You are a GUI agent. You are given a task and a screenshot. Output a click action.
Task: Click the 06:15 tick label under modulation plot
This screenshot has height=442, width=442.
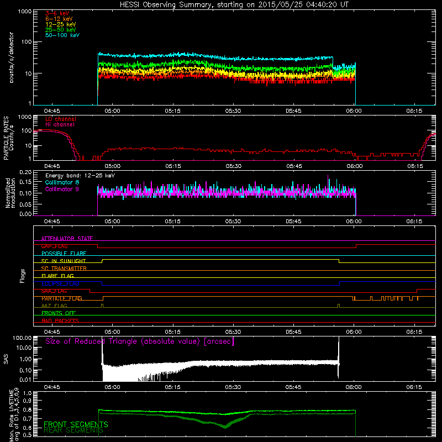point(414,222)
